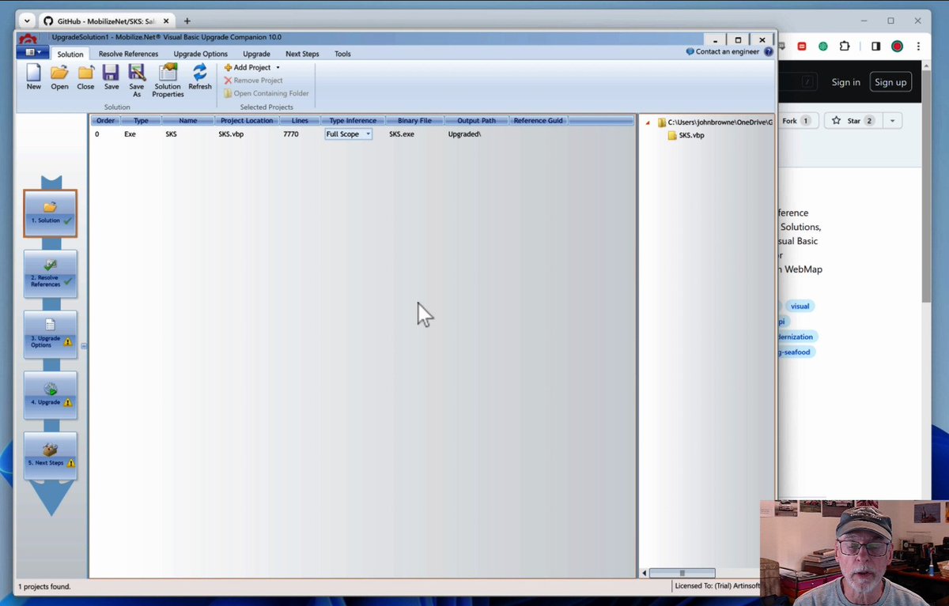Click Add Project in the ribbon
Image resolution: width=949 pixels, height=606 pixels.
tap(247, 68)
